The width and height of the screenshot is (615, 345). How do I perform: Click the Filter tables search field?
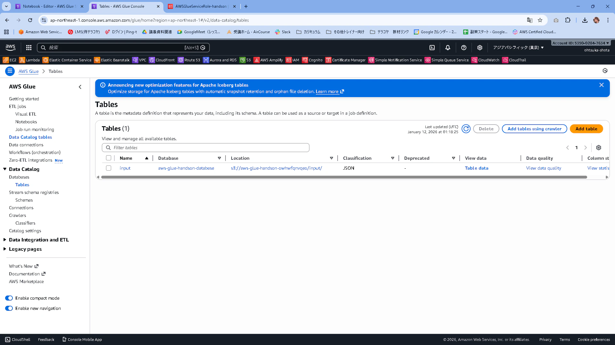click(208, 148)
